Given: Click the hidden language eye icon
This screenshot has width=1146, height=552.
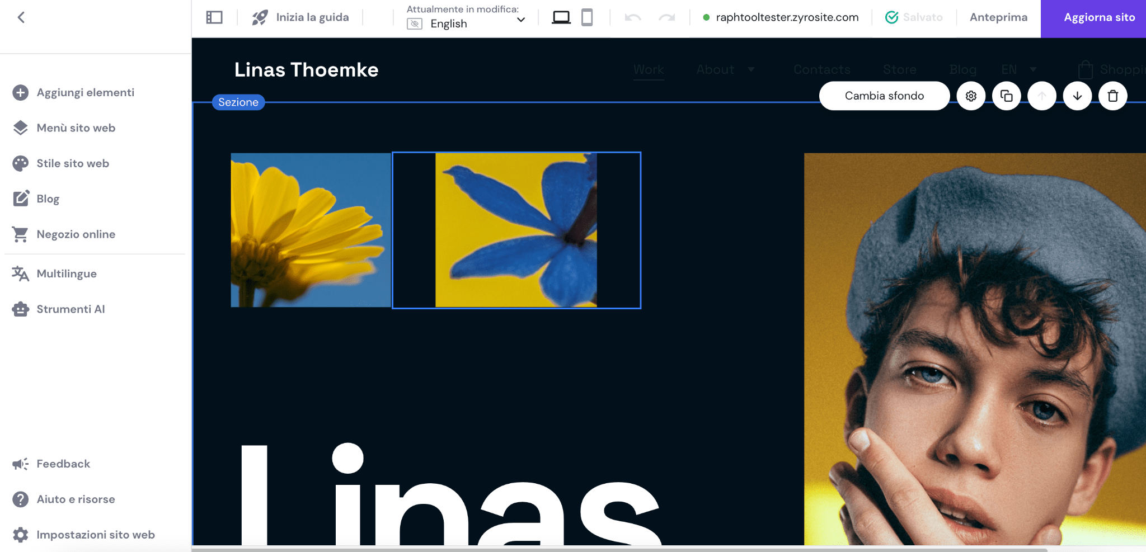Looking at the screenshot, I should (415, 23).
